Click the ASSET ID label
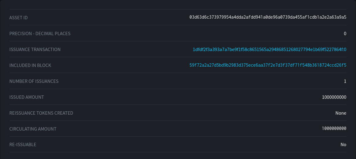Screen dimensions: 356x159 (19, 18)
